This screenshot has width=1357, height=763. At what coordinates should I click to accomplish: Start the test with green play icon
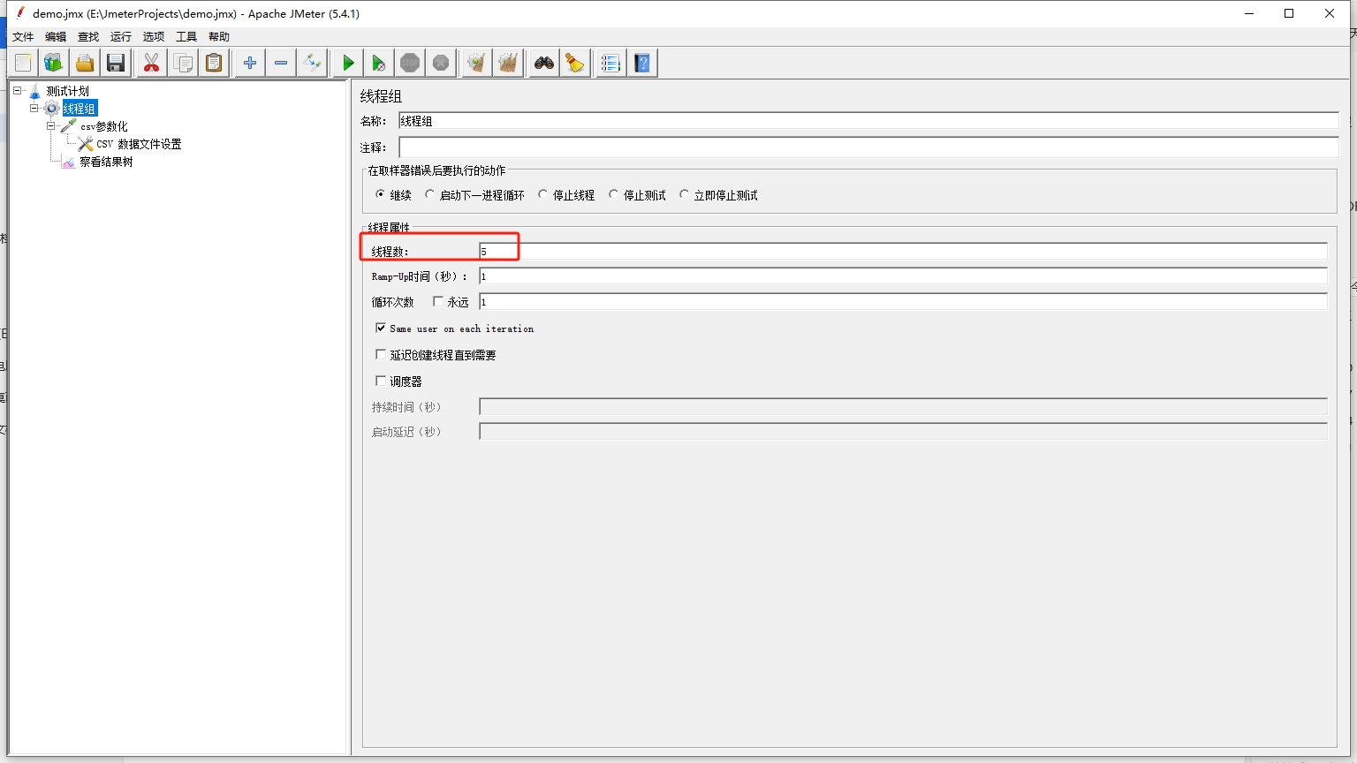click(x=348, y=63)
